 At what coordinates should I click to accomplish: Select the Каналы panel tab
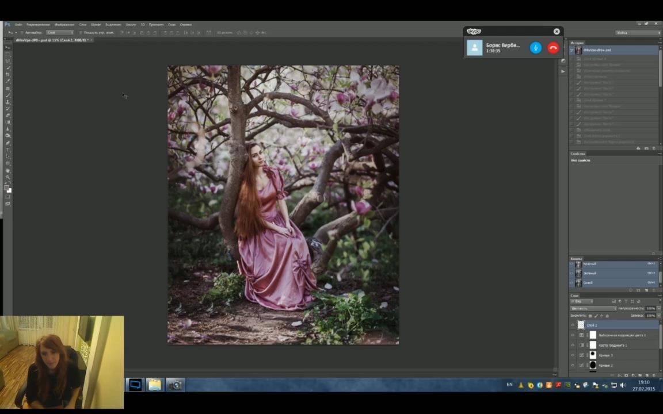coord(576,259)
